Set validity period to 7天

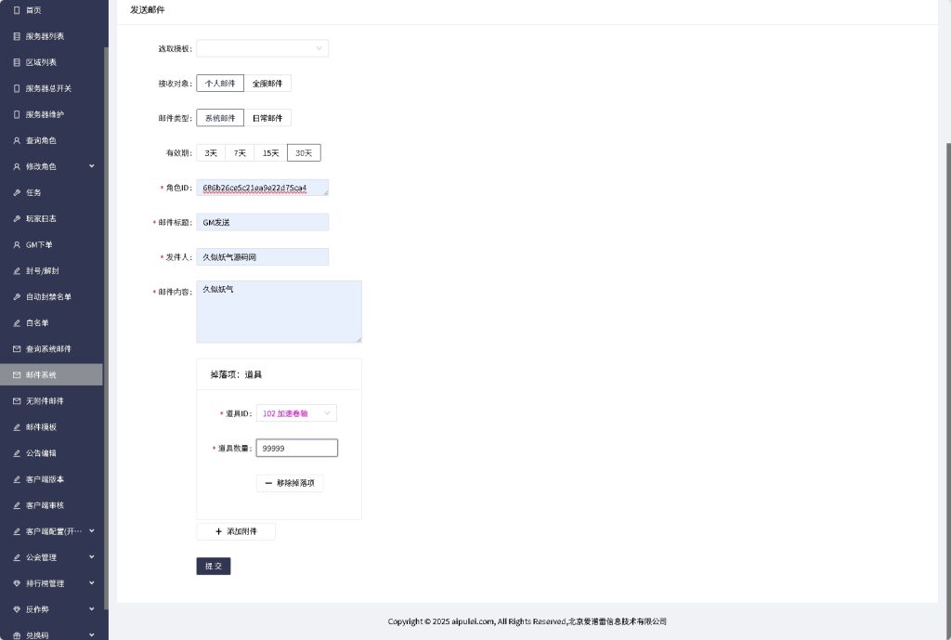[239, 152]
